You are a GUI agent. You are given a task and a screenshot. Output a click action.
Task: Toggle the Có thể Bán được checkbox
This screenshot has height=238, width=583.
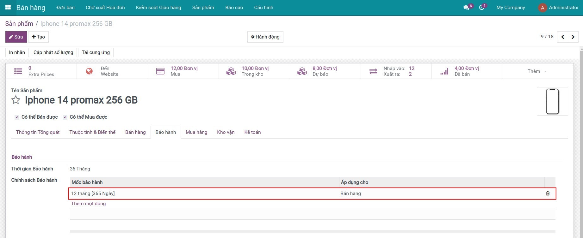(x=17, y=117)
